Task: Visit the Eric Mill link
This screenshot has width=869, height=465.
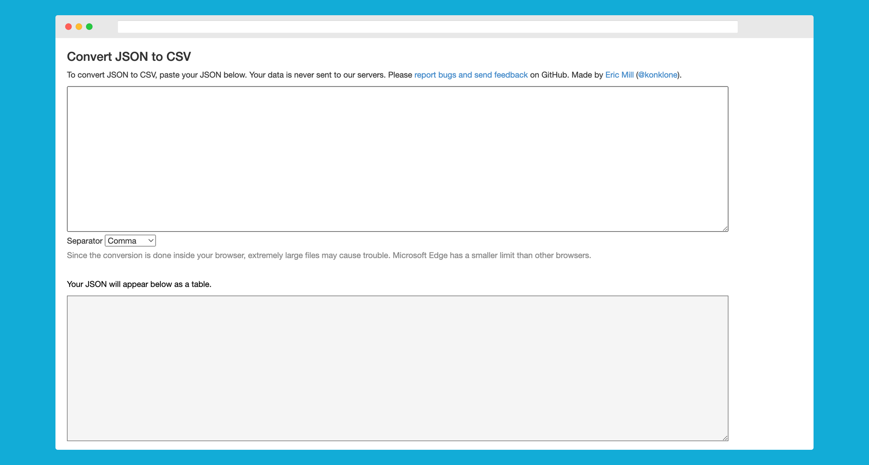Action: click(x=619, y=75)
